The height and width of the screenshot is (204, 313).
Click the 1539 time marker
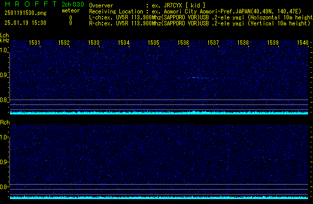click(273, 43)
